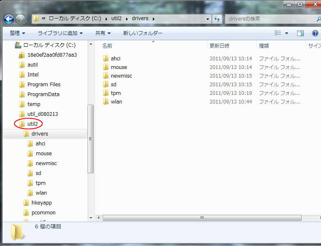Click the mouse folder icon in the tree

point(30,153)
